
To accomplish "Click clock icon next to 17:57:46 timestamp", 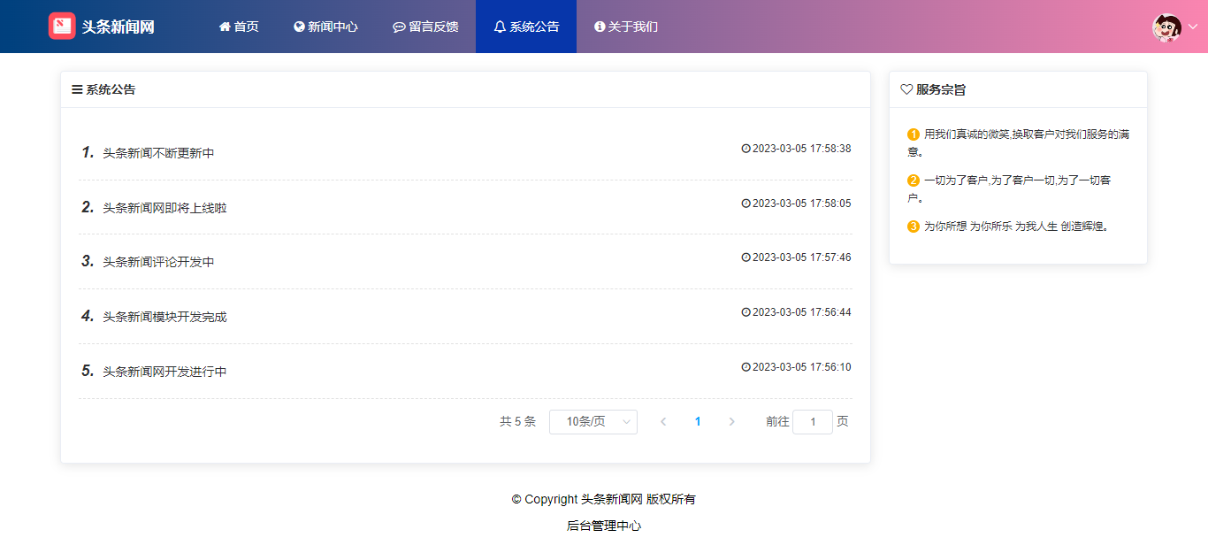I will point(745,257).
